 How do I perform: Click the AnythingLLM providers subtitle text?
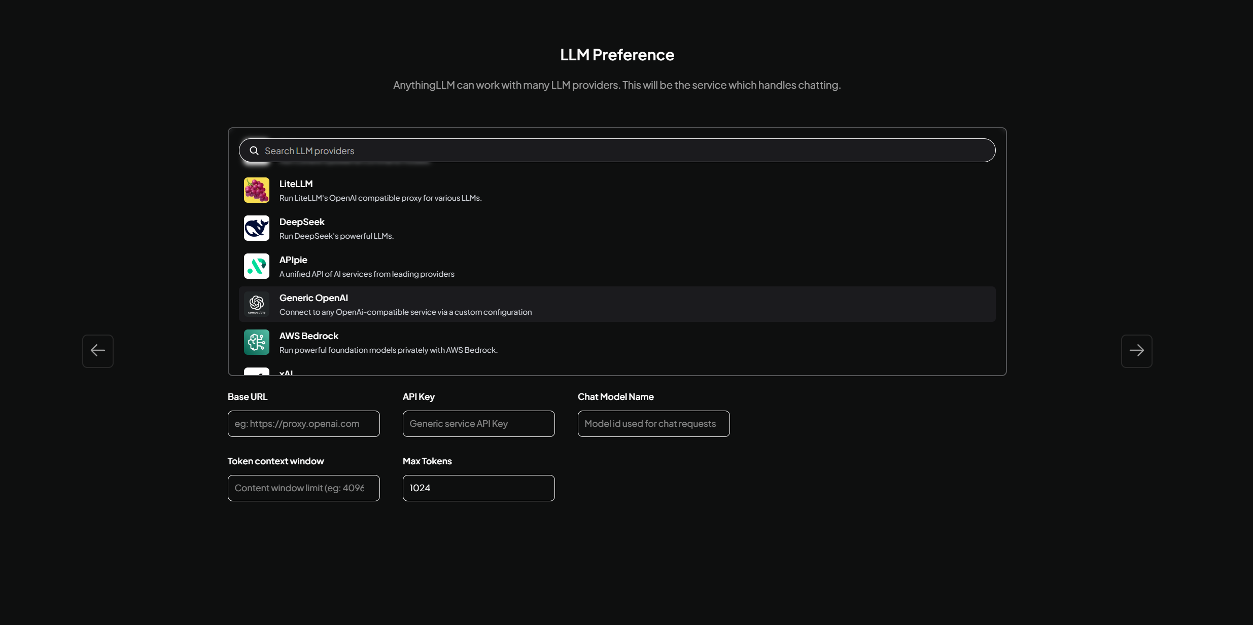click(617, 85)
